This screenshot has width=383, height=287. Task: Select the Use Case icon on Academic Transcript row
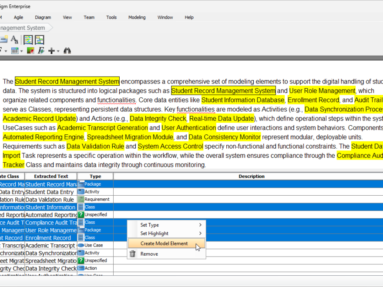pos(81,245)
